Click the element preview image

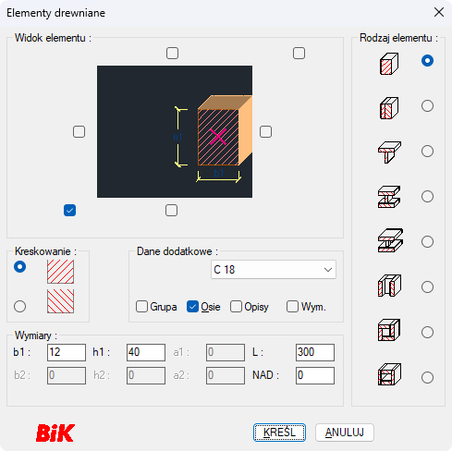pyautogui.click(x=175, y=131)
